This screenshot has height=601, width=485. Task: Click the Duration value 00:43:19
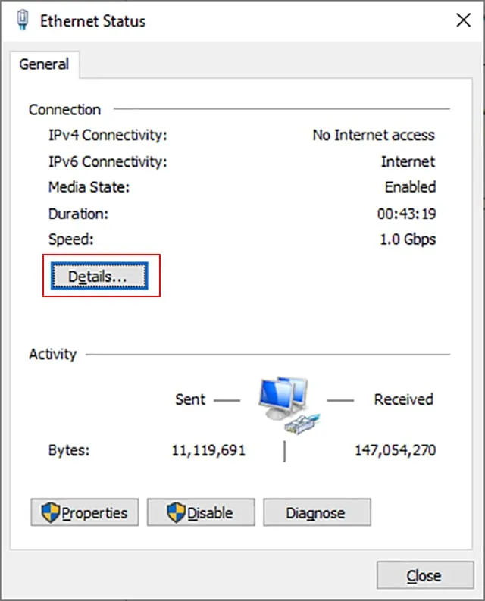[406, 214]
